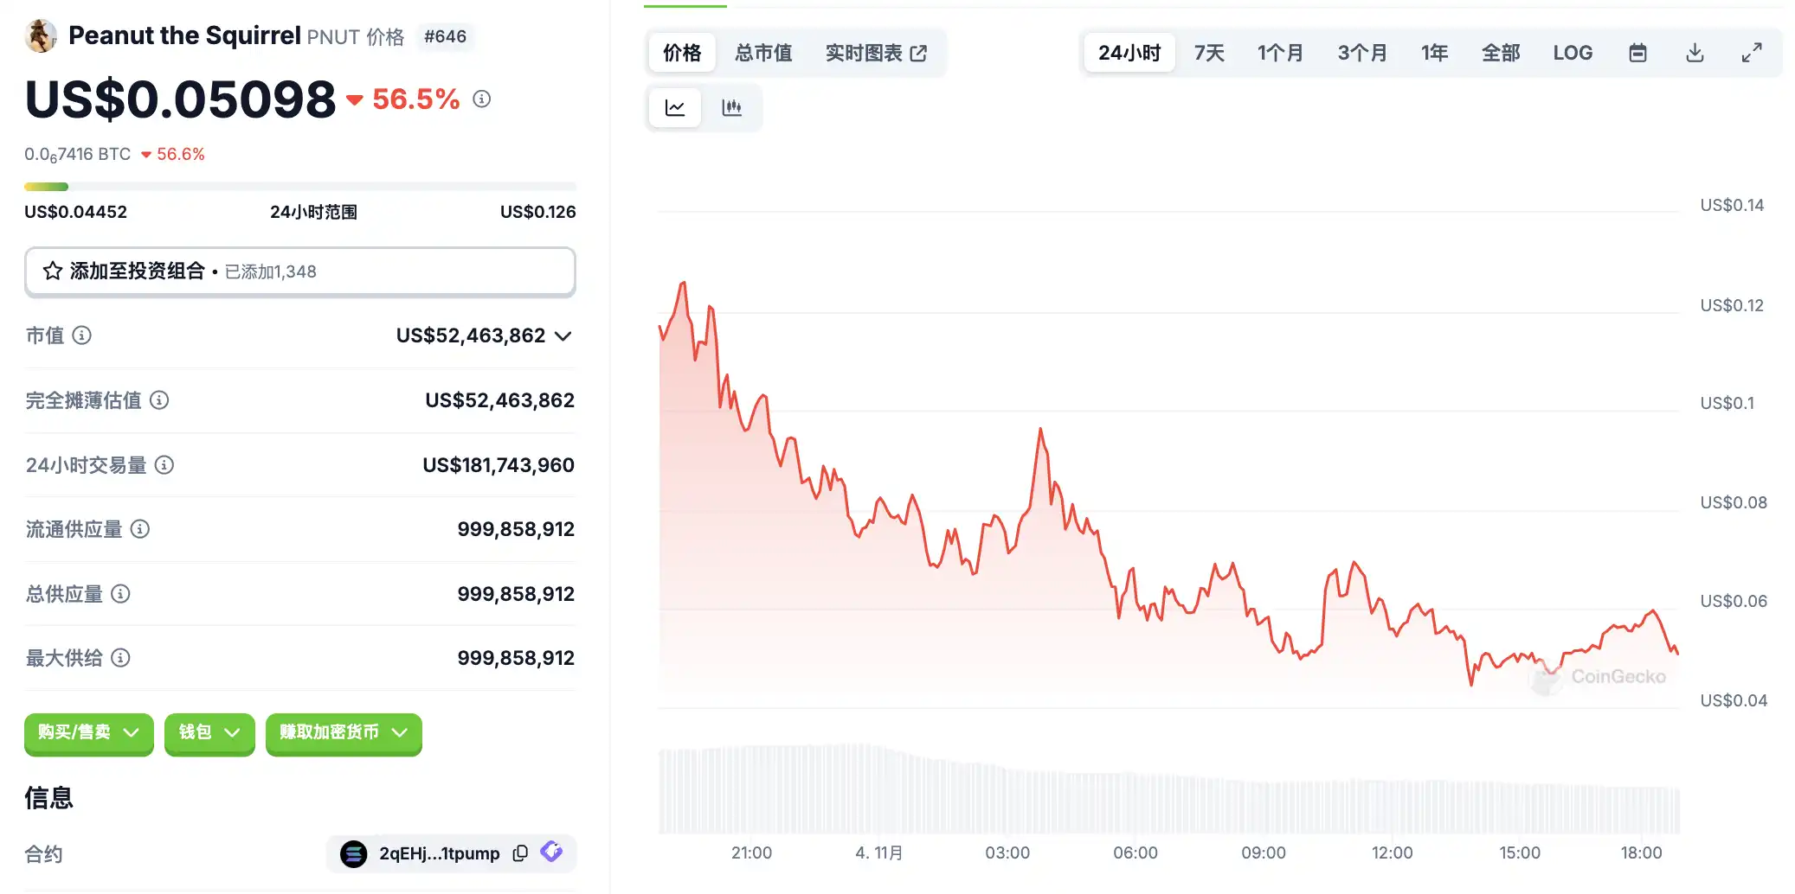Open the 赚取加密货币 dropdown
Image resolution: width=1795 pixels, height=894 pixels.
click(344, 733)
